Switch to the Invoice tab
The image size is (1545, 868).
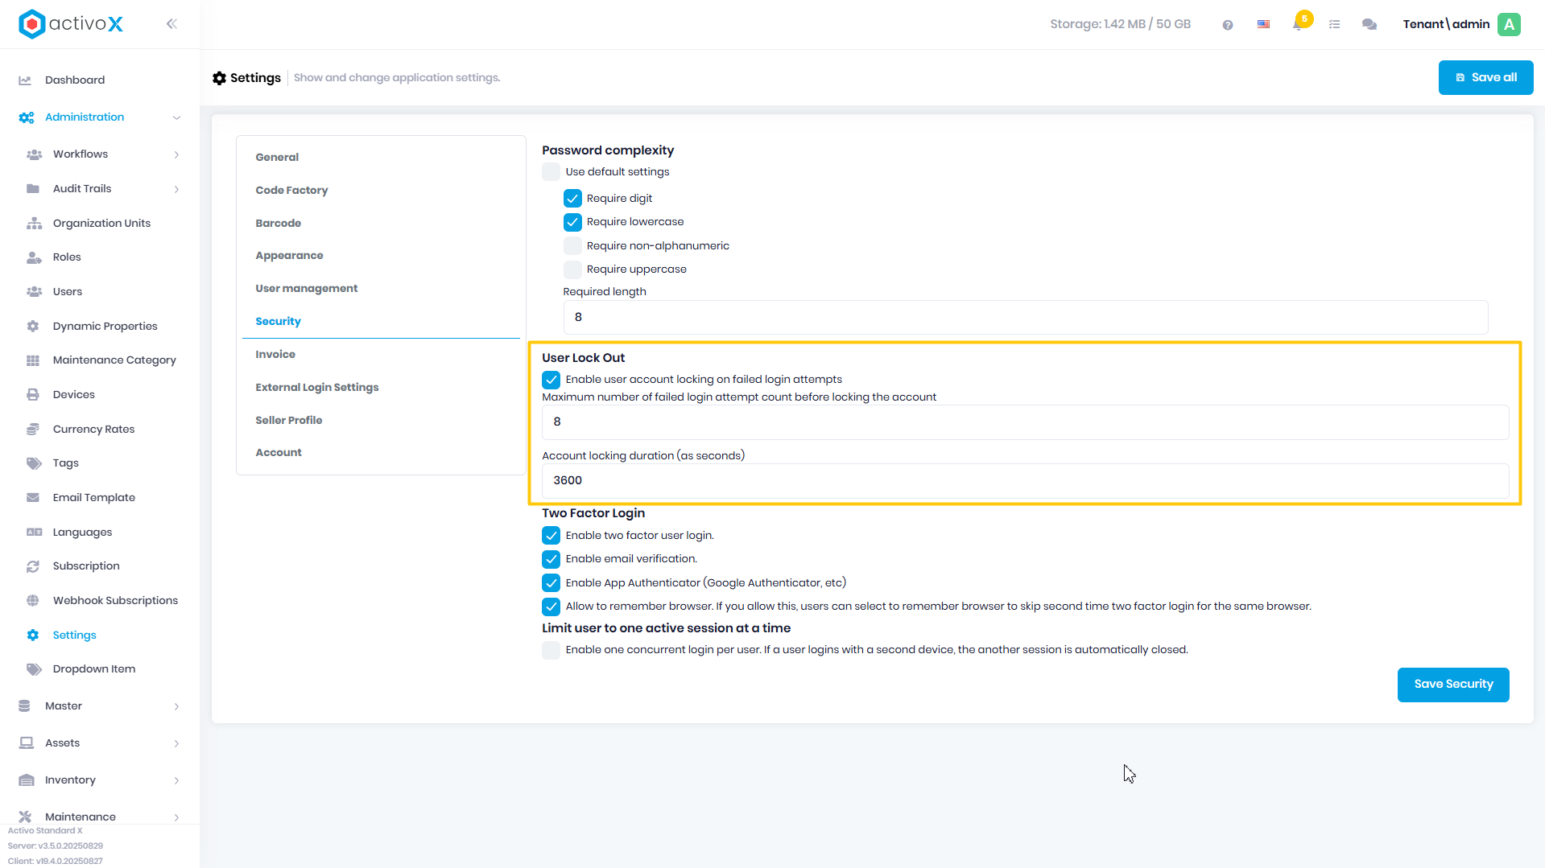coord(275,355)
